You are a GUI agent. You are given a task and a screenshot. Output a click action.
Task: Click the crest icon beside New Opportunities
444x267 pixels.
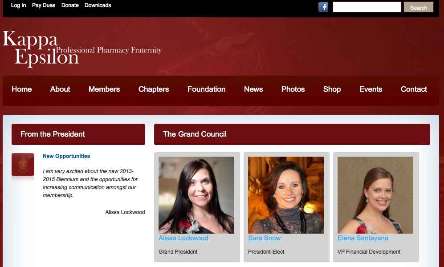pos(23,165)
